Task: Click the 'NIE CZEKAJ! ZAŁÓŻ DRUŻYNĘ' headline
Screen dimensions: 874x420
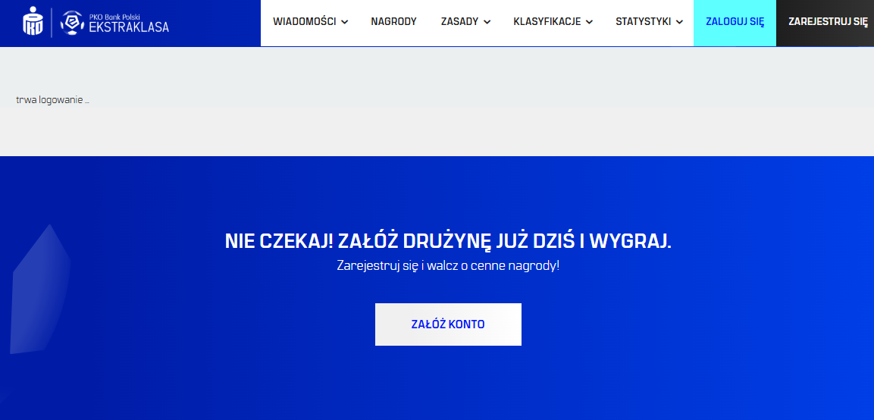Action: point(448,241)
